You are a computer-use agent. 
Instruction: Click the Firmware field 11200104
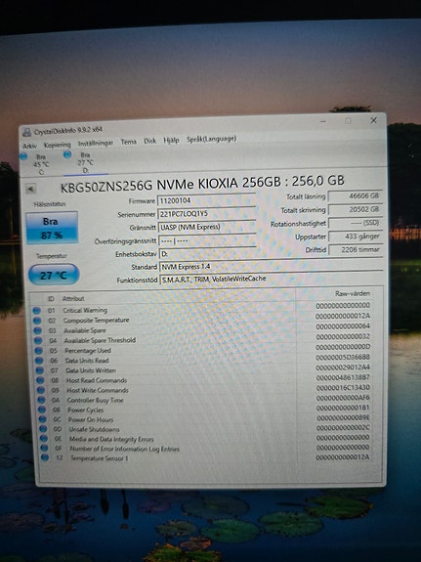point(206,200)
